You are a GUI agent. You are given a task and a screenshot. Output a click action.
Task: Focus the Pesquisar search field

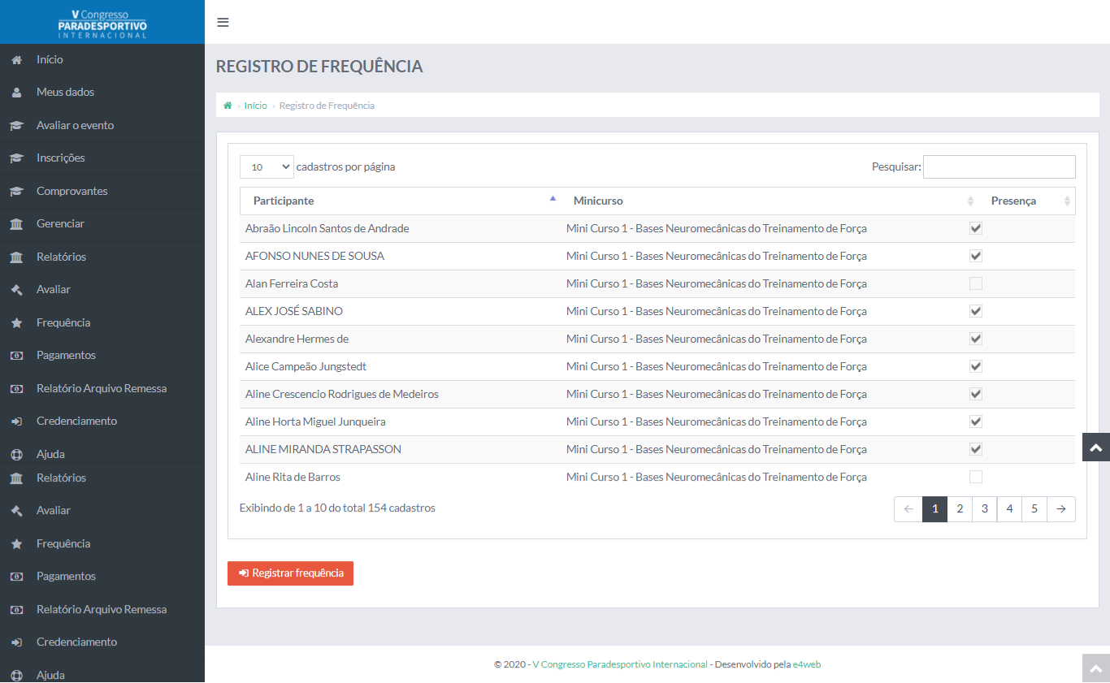click(x=999, y=166)
